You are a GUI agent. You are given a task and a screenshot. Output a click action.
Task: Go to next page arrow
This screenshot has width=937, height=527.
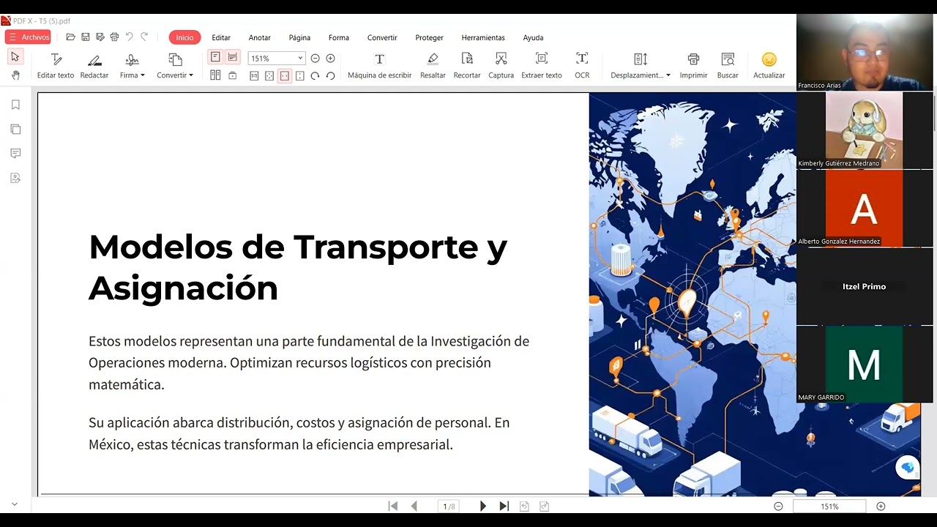[x=482, y=506]
